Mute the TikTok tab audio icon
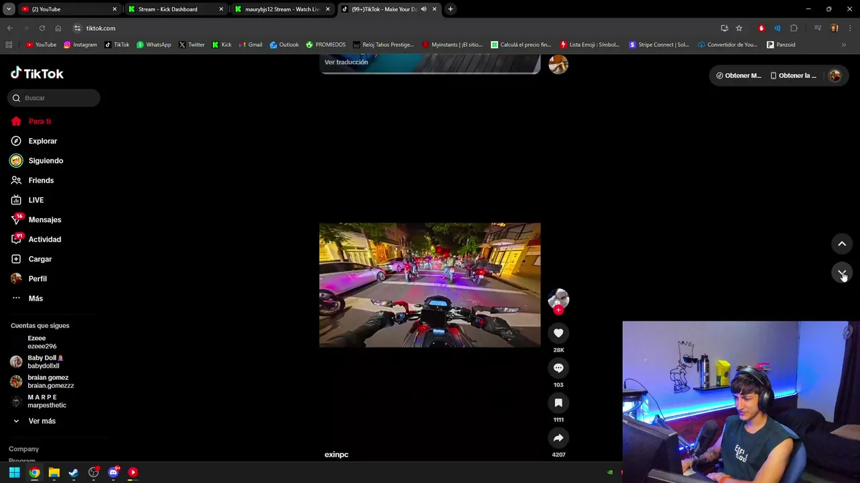Screen dimensions: 860x483 point(423,9)
